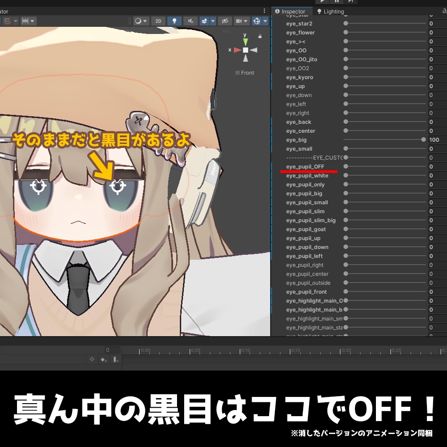Click the add keyframe icon below the timeline
The height and width of the screenshot is (447, 447).
click(x=104, y=359)
